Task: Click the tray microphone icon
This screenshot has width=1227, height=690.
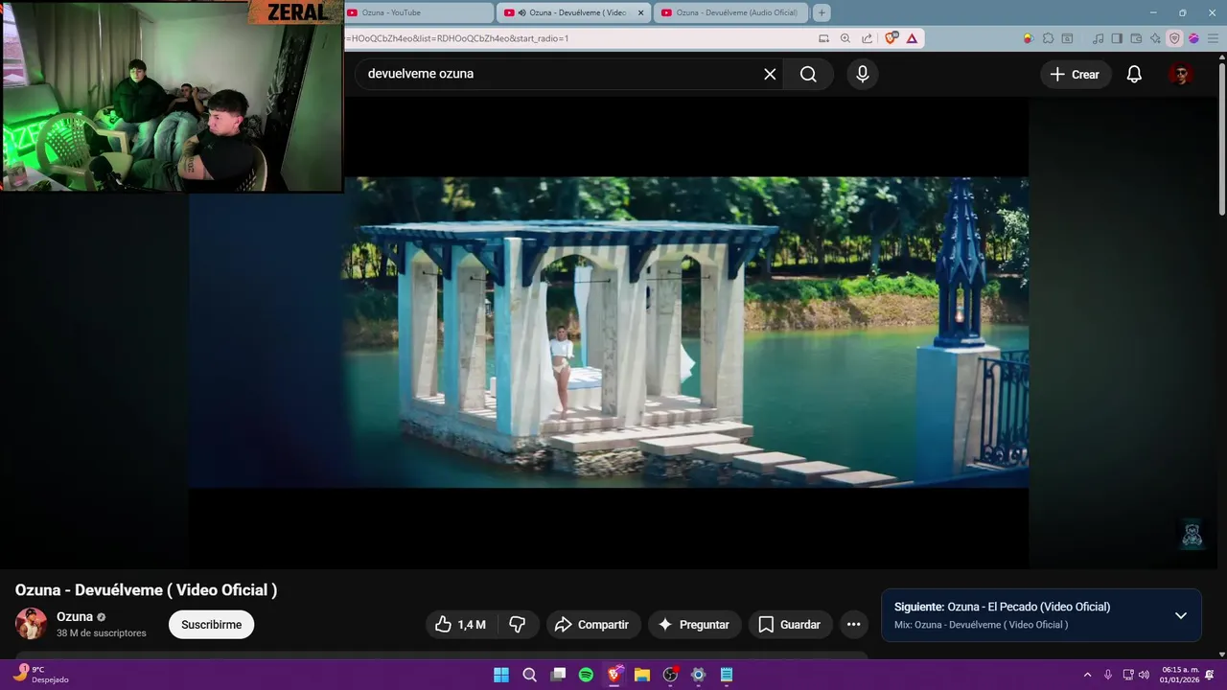Action: click(x=1108, y=675)
